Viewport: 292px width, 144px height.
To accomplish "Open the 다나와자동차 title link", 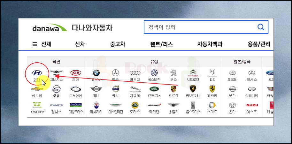I will point(92,28).
